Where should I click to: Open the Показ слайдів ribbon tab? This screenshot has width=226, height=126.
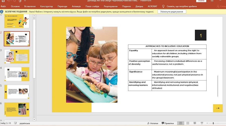[92, 6]
